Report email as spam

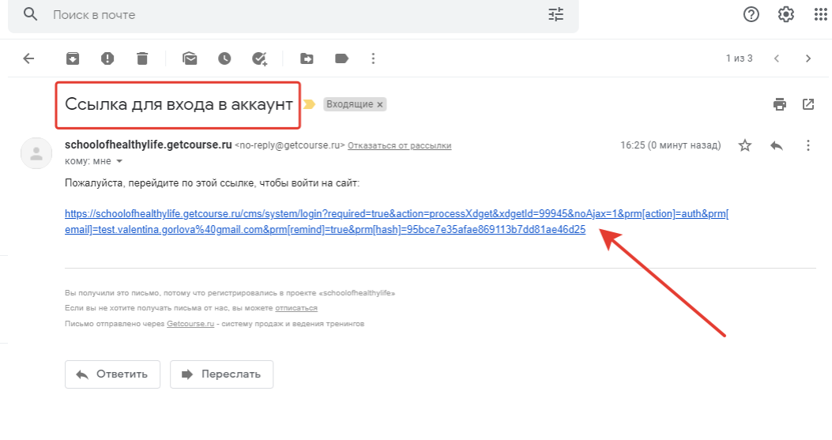coord(107,58)
